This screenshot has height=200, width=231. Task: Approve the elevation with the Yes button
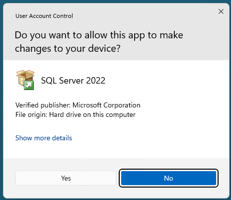[66, 178]
